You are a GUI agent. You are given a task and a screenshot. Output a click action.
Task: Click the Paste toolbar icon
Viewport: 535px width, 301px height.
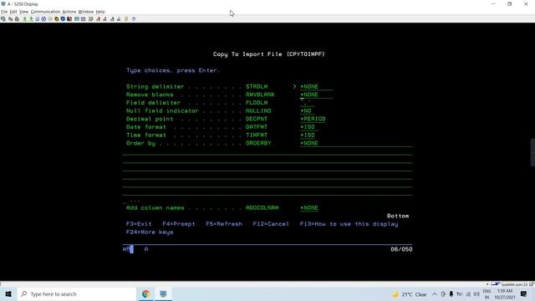(17, 19)
